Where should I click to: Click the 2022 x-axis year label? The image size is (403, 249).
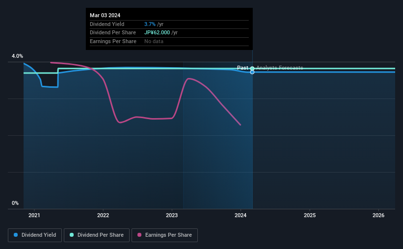click(x=103, y=215)
